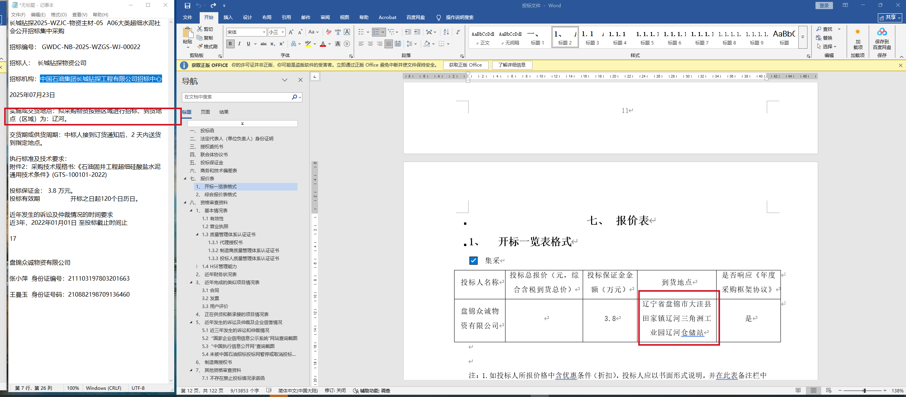The width and height of the screenshot is (906, 397).
Task: Open Notepad 格式(O) menu
Action: (x=59, y=14)
